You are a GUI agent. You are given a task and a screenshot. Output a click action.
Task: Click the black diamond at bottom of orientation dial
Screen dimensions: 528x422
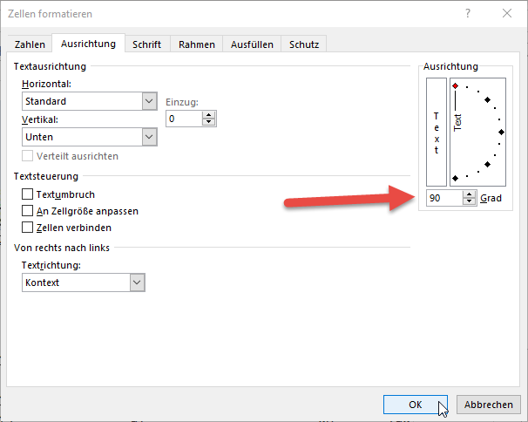[455, 178]
